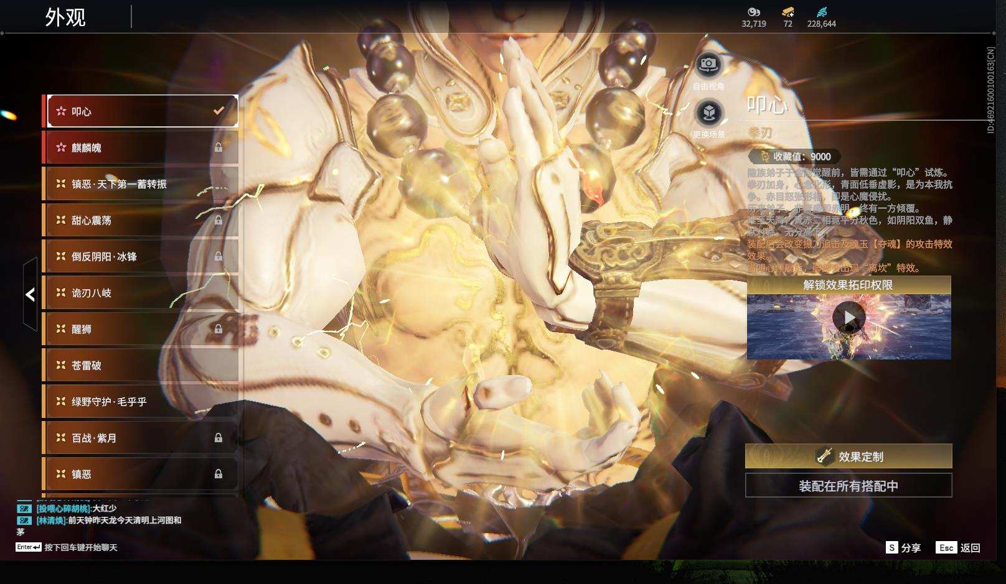Click the lock icon on 醒狮
1006x584 pixels.
pos(219,329)
